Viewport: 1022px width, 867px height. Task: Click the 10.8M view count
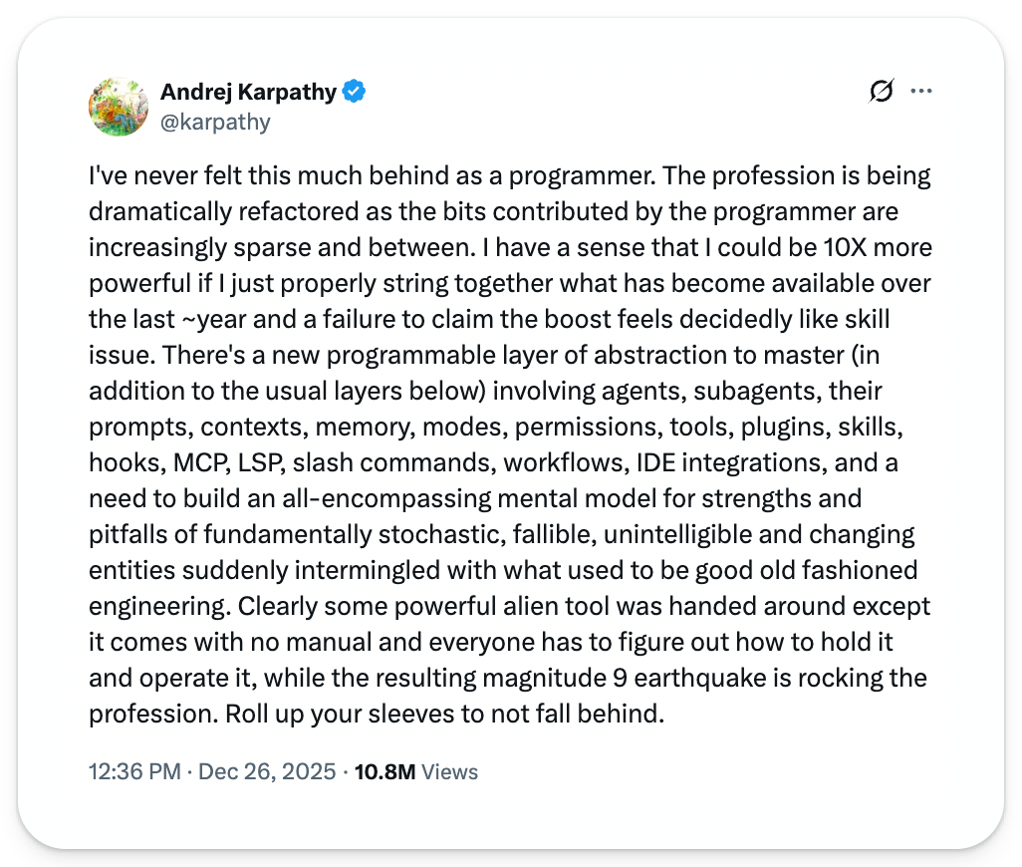point(383,771)
